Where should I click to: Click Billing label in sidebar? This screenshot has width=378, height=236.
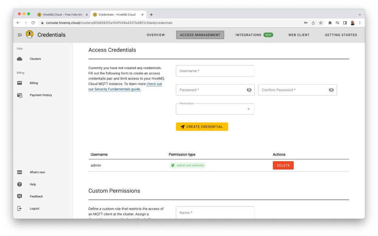click(x=34, y=83)
